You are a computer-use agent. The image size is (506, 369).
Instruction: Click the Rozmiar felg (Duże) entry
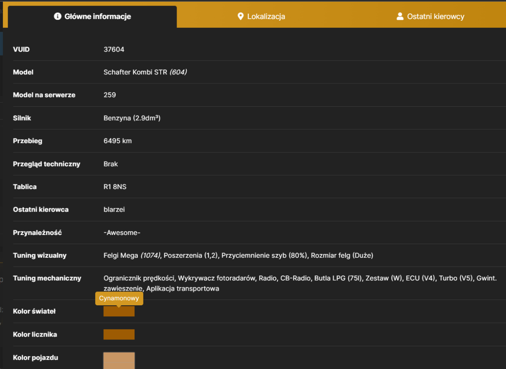342,255
